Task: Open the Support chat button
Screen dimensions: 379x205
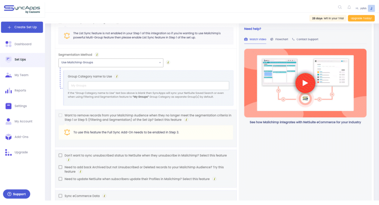Action: point(16,194)
